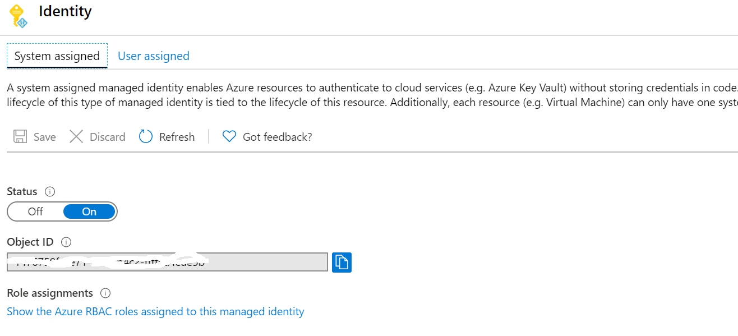Select the System assigned tab
738x336 pixels.
pos(57,56)
